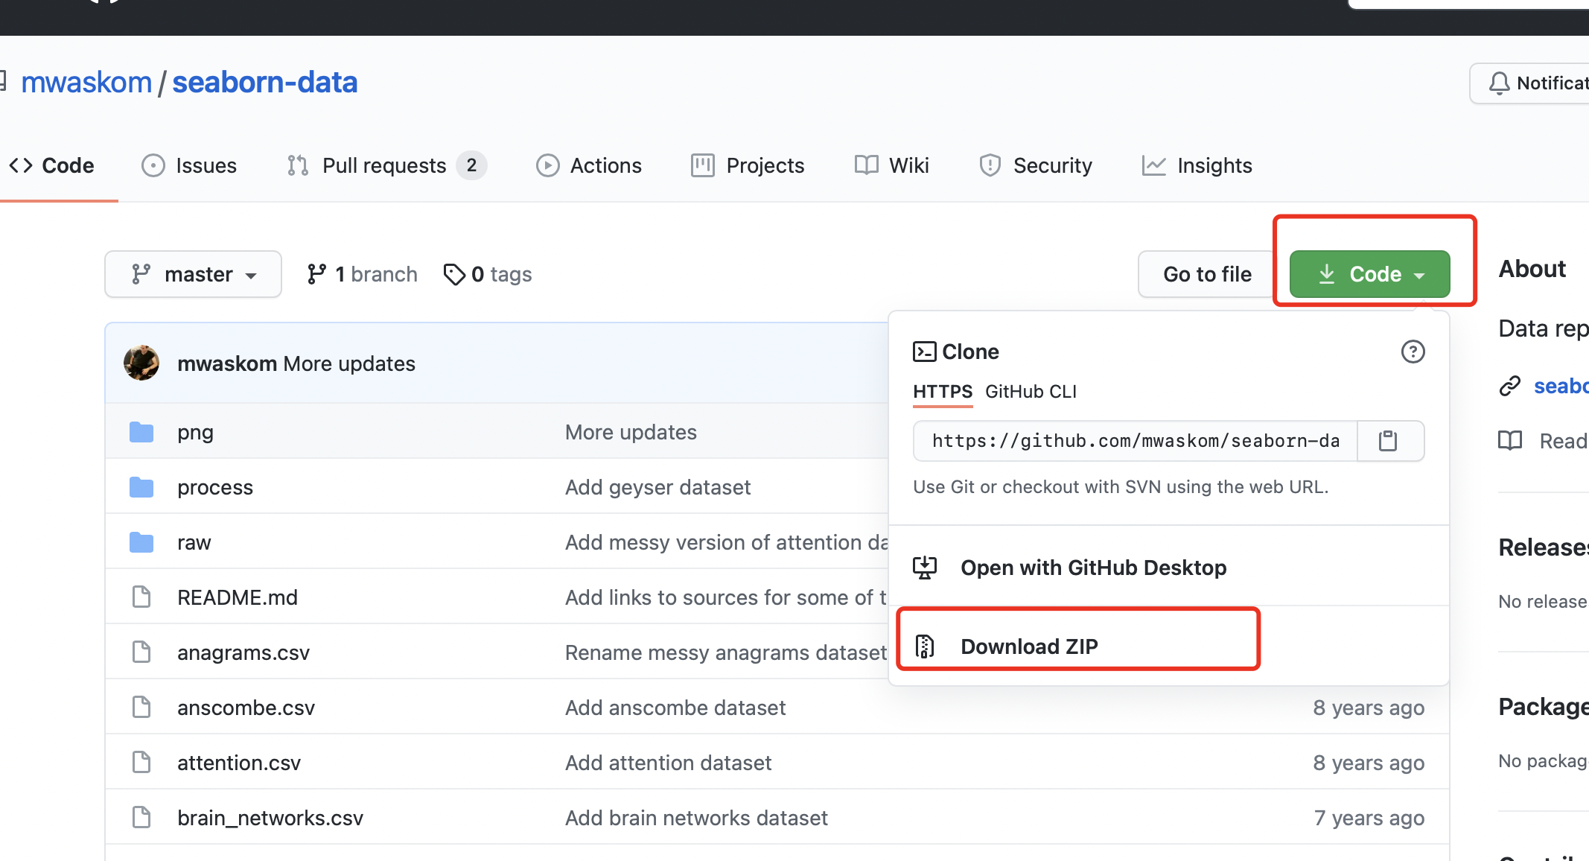Open the 'More updates' latest commit message
1589x861 pixels.
point(349,363)
